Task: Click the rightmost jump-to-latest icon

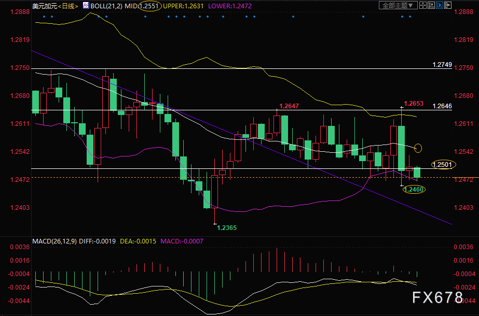Action: [447, 6]
